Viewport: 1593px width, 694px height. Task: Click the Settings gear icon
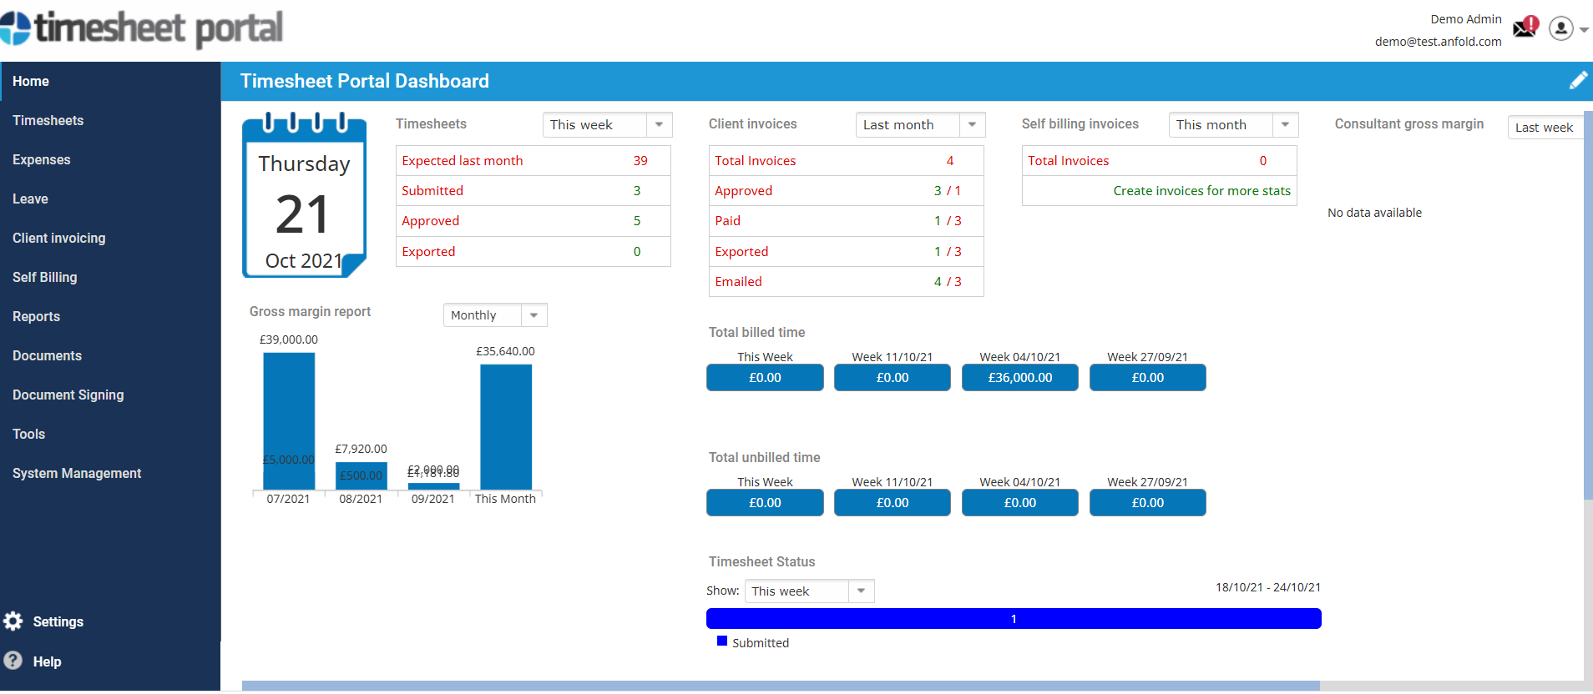point(13,621)
